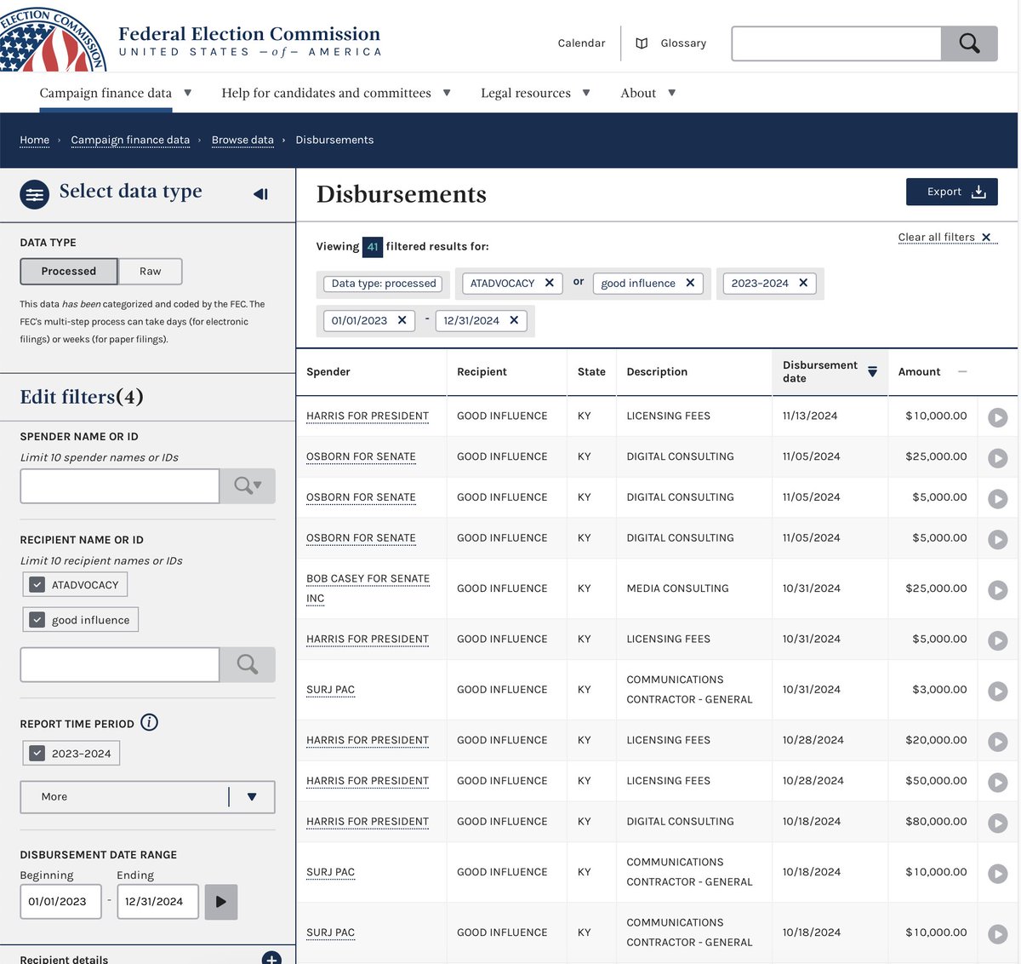Open SURJ PAC link in $3,000.00 row

click(330, 690)
